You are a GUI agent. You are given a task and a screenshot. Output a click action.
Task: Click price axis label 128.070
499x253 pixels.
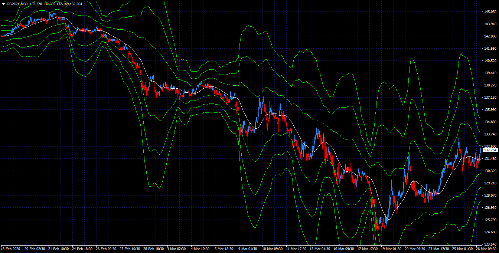pos(490,195)
